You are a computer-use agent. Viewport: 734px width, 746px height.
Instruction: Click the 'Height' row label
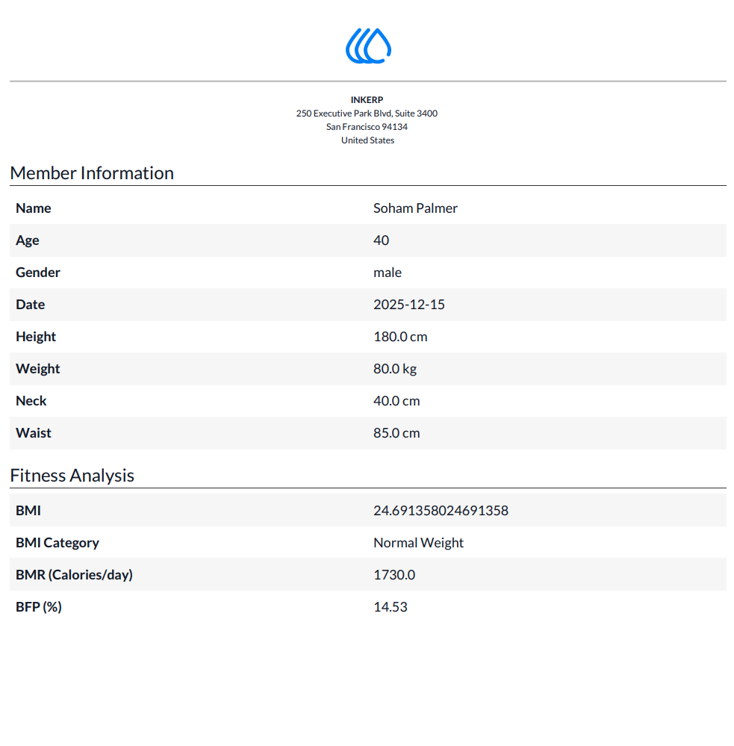point(36,337)
